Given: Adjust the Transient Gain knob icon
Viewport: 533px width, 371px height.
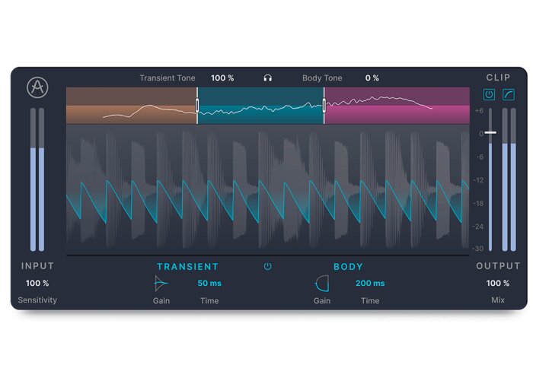Looking at the screenshot, I should 161,284.
